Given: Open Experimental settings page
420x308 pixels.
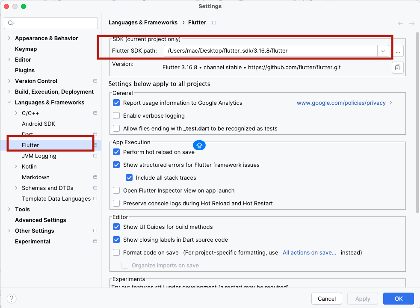Looking at the screenshot, I should coord(33,241).
